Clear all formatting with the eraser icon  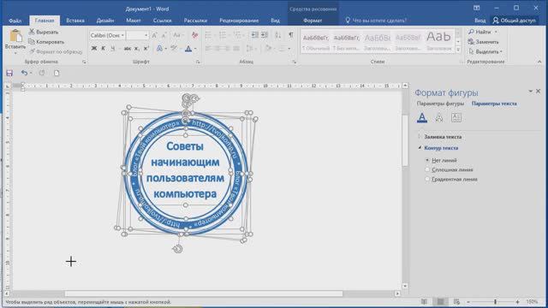194,35
